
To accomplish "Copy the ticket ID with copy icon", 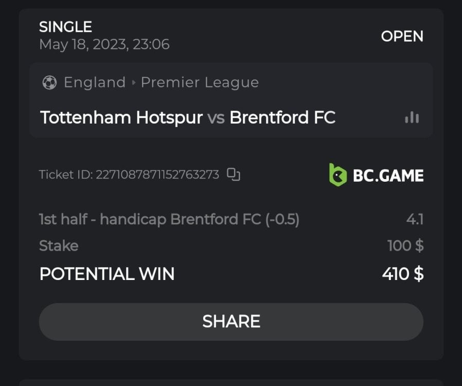I will coord(234,175).
